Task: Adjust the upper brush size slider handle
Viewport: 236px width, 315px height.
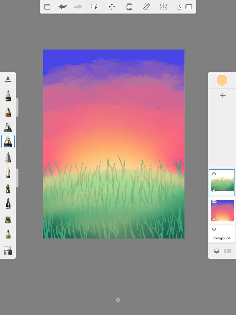Action: click(17, 107)
